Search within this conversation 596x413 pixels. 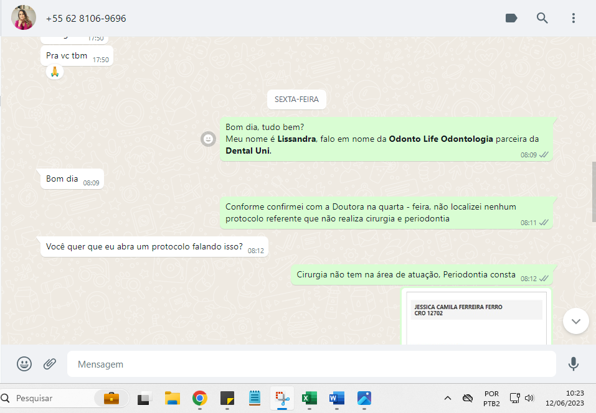[542, 18]
